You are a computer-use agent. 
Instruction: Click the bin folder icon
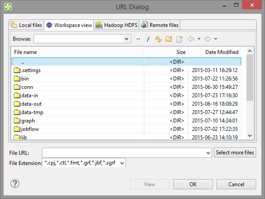click(x=17, y=79)
